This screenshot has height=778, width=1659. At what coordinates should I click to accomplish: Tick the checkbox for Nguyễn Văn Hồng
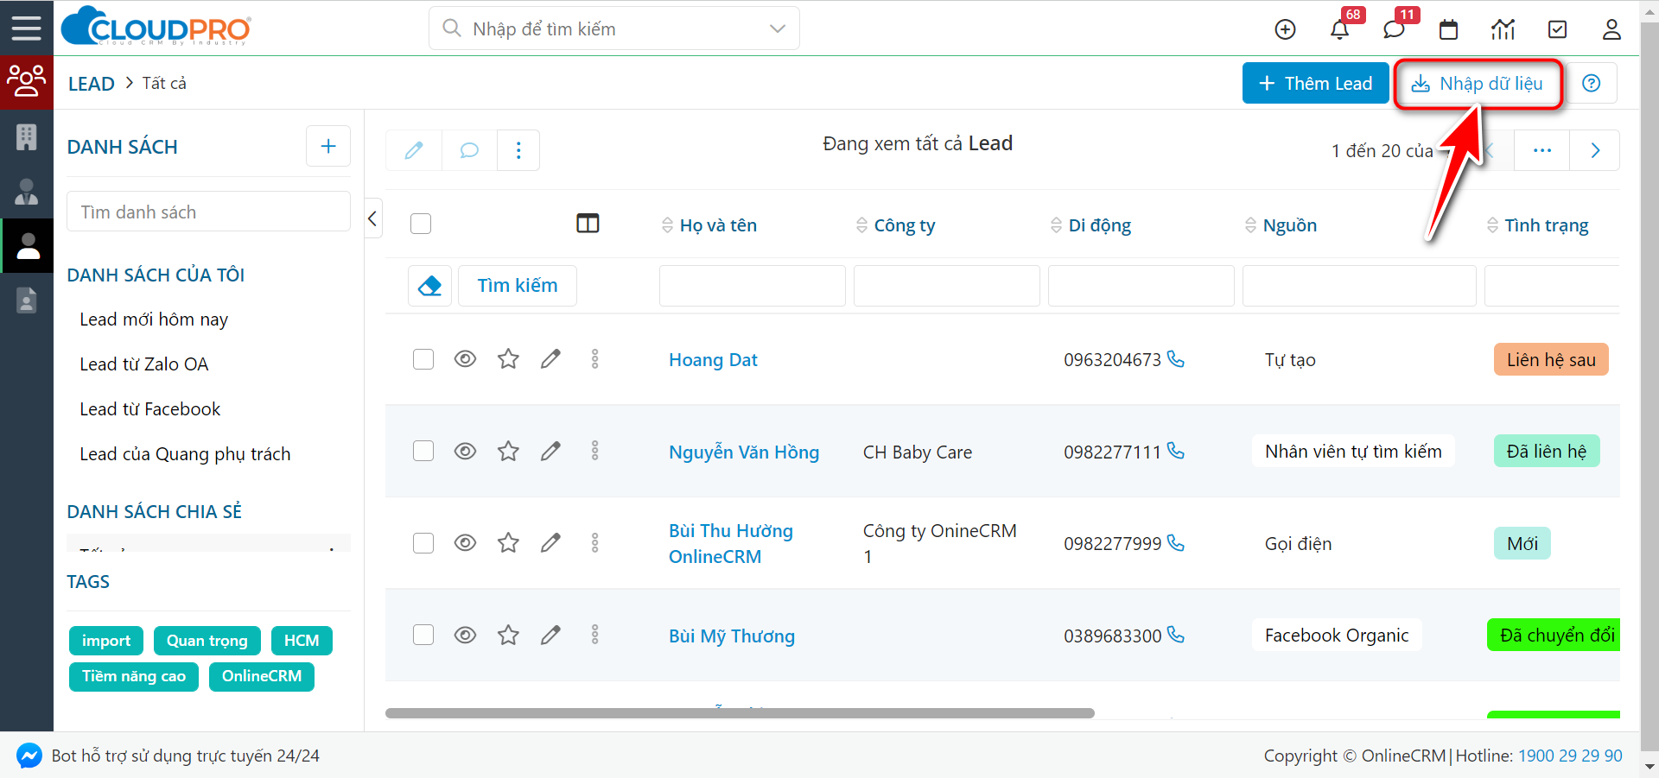click(x=423, y=451)
